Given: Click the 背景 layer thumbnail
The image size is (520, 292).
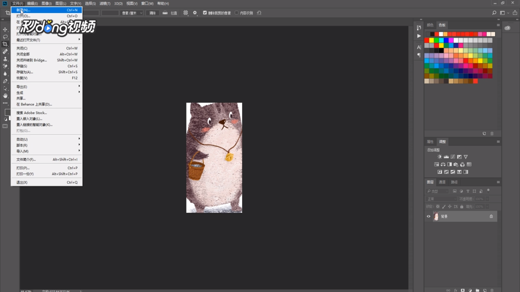Looking at the screenshot, I should tap(436, 216).
